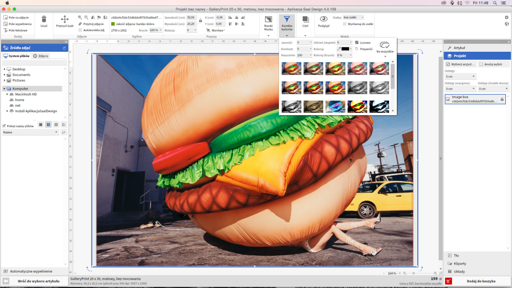Open the Odstęp (margines) dropdown
The height and width of the screenshot is (288, 512).
(460, 89)
